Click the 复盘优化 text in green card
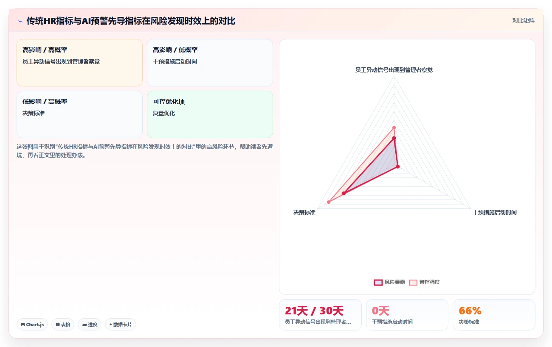The height and width of the screenshot is (347, 552). (x=164, y=113)
